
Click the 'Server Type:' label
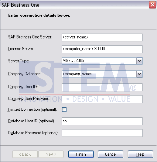coord(19,61)
